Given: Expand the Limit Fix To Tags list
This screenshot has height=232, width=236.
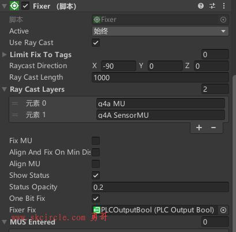Looking at the screenshot, I should coord(4,55).
